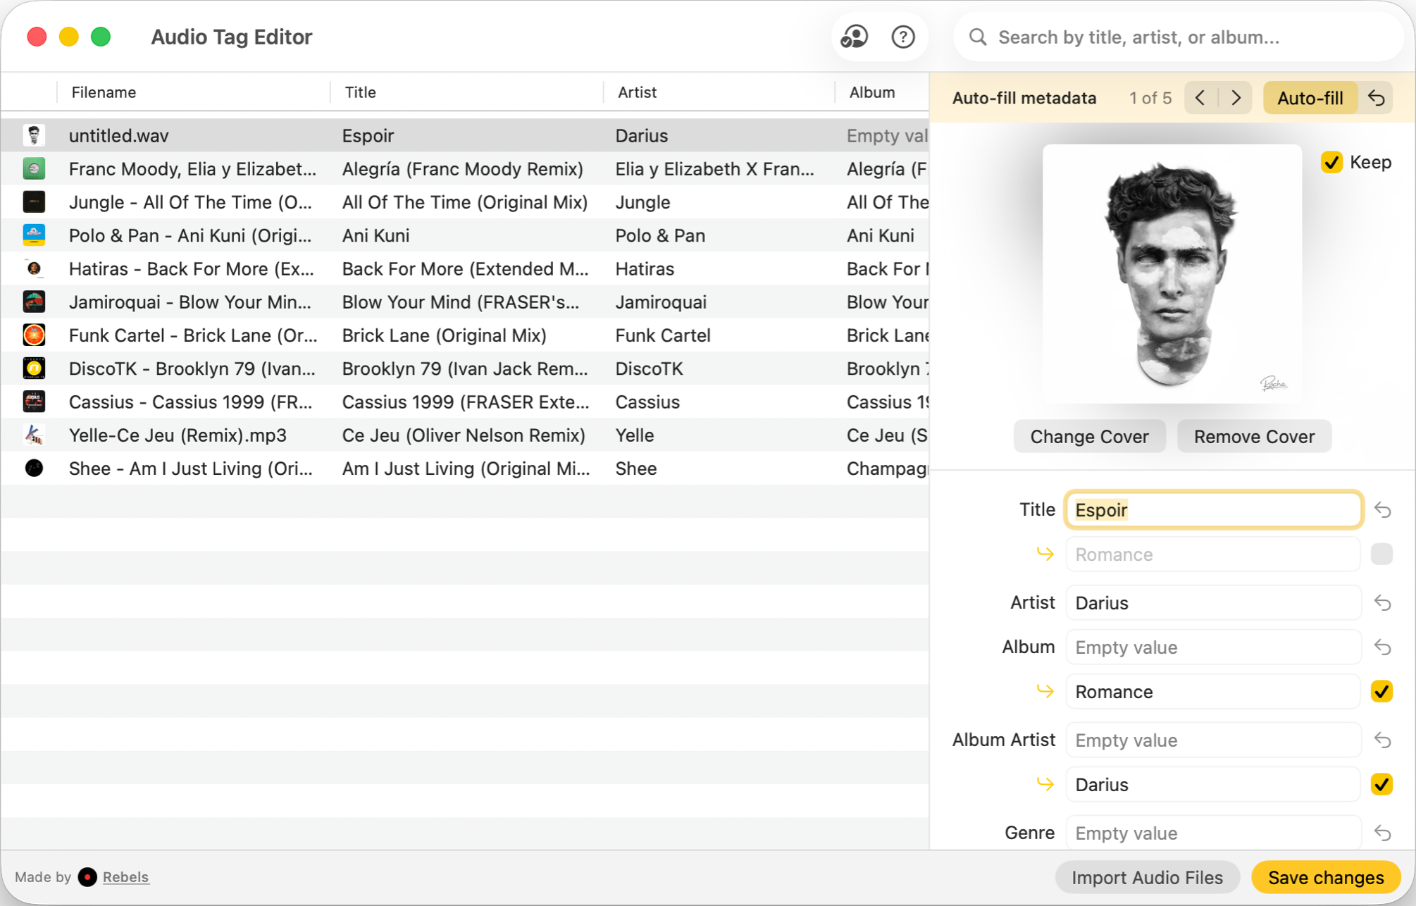Uncheck the Keep cover checkbox
The width and height of the screenshot is (1416, 906).
(x=1331, y=163)
